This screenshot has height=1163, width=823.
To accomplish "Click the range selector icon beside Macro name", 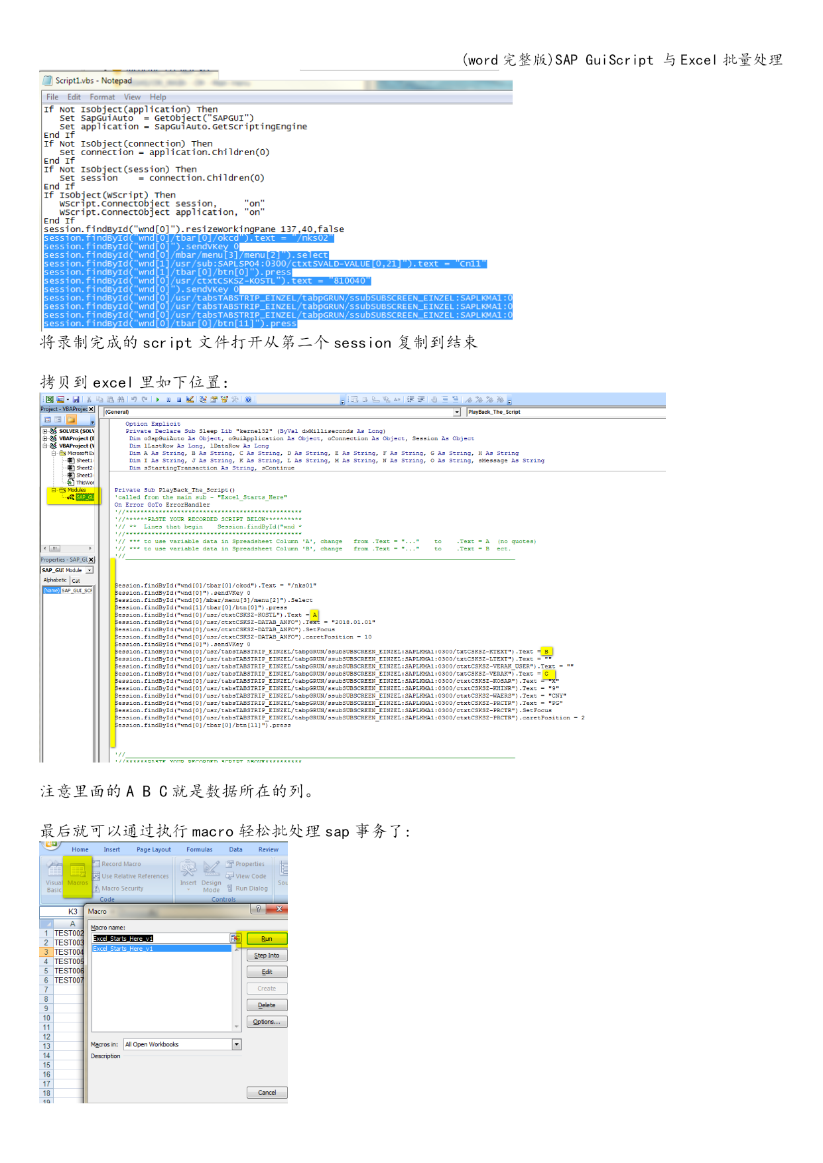I will point(235,938).
